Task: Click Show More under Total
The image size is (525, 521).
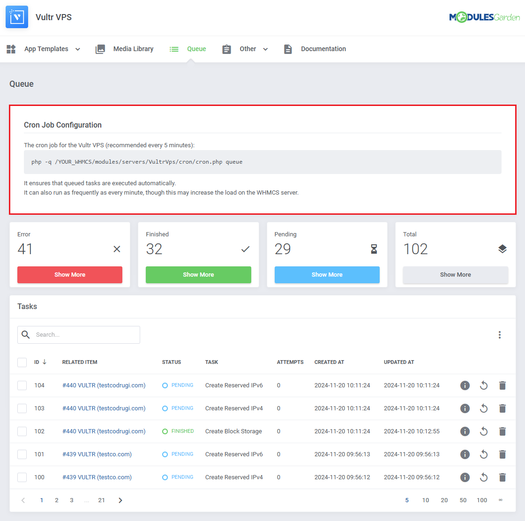Action: pyautogui.click(x=455, y=275)
